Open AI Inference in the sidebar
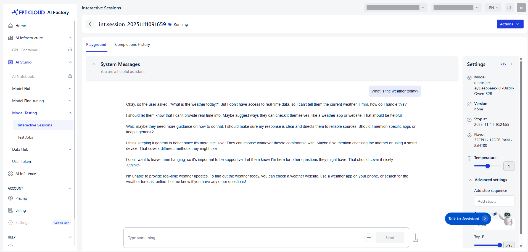Image resolution: width=528 pixels, height=252 pixels. tap(25, 174)
